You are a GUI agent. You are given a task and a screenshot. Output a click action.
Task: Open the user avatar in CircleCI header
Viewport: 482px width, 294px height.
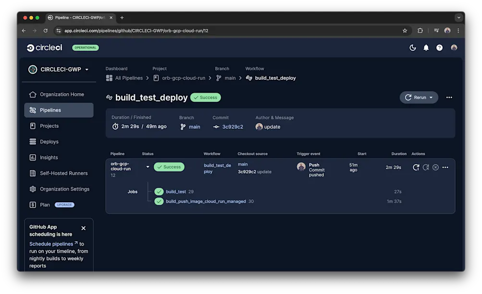click(x=454, y=48)
